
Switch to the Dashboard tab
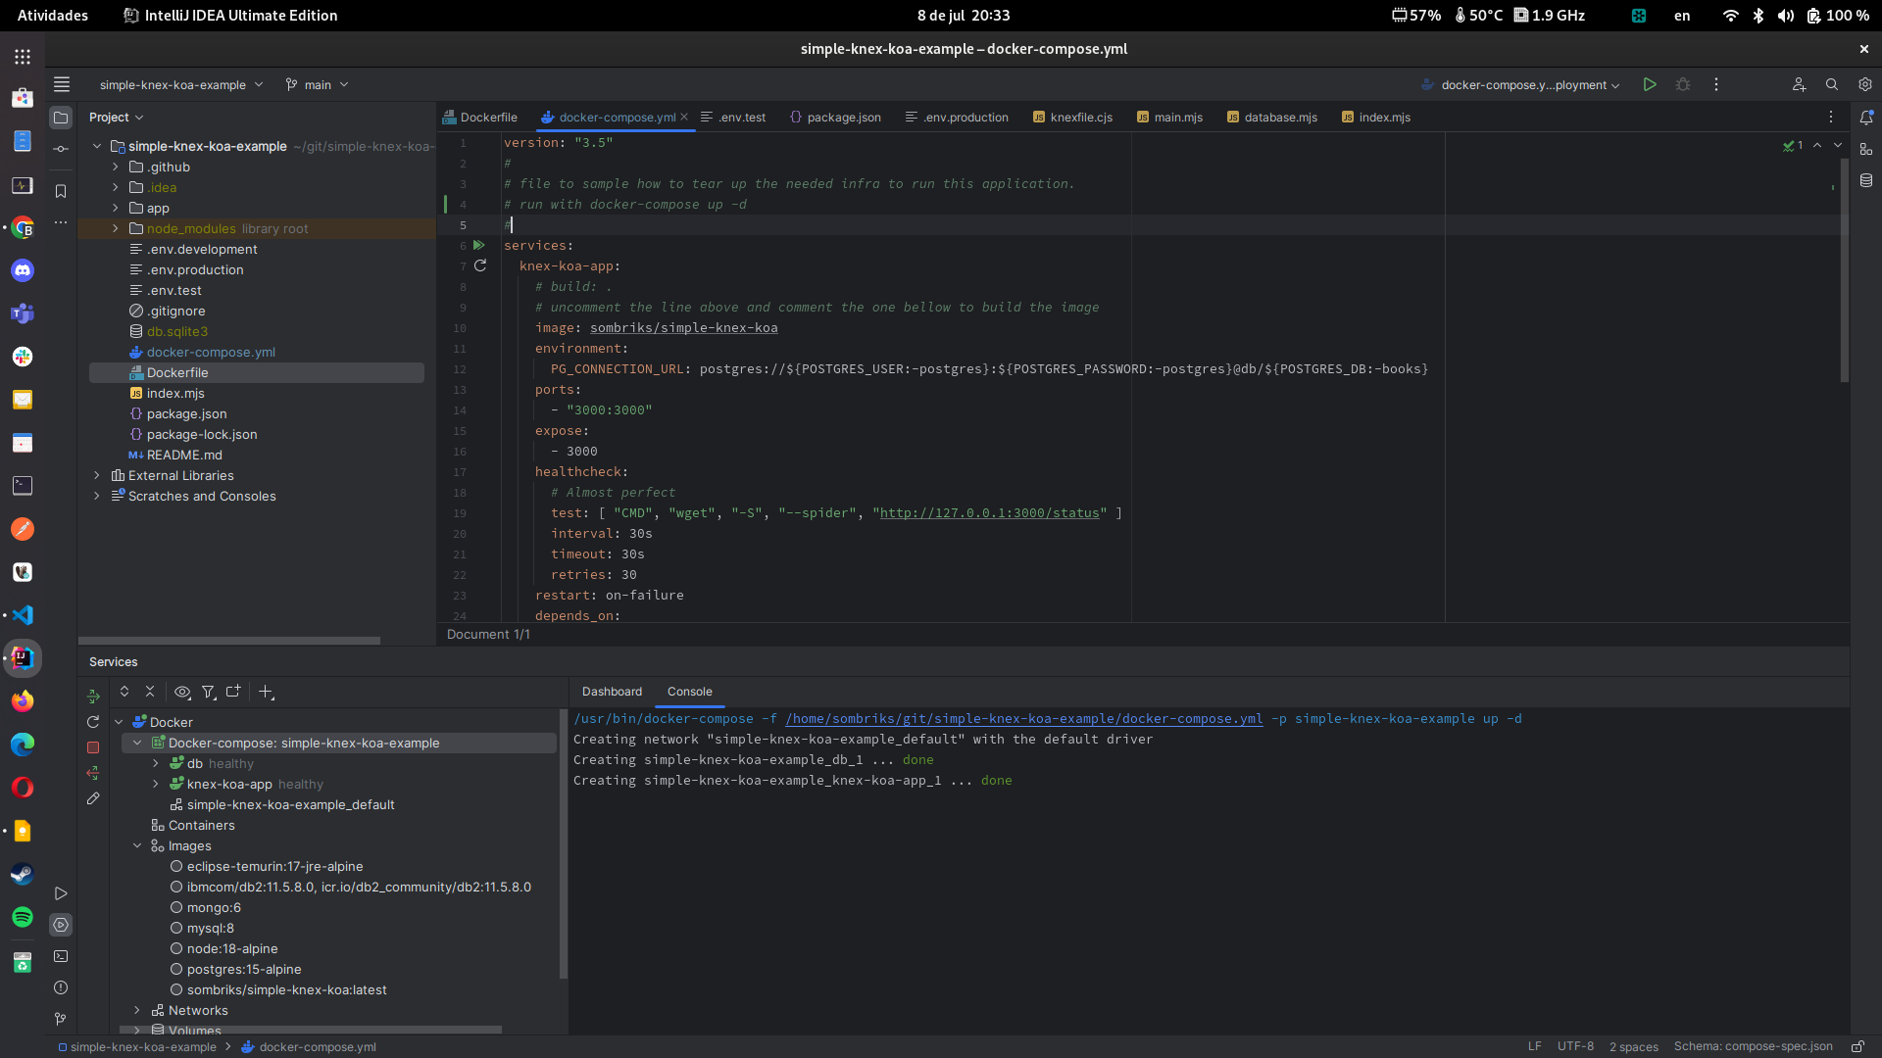pyautogui.click(x=611, y=691)
